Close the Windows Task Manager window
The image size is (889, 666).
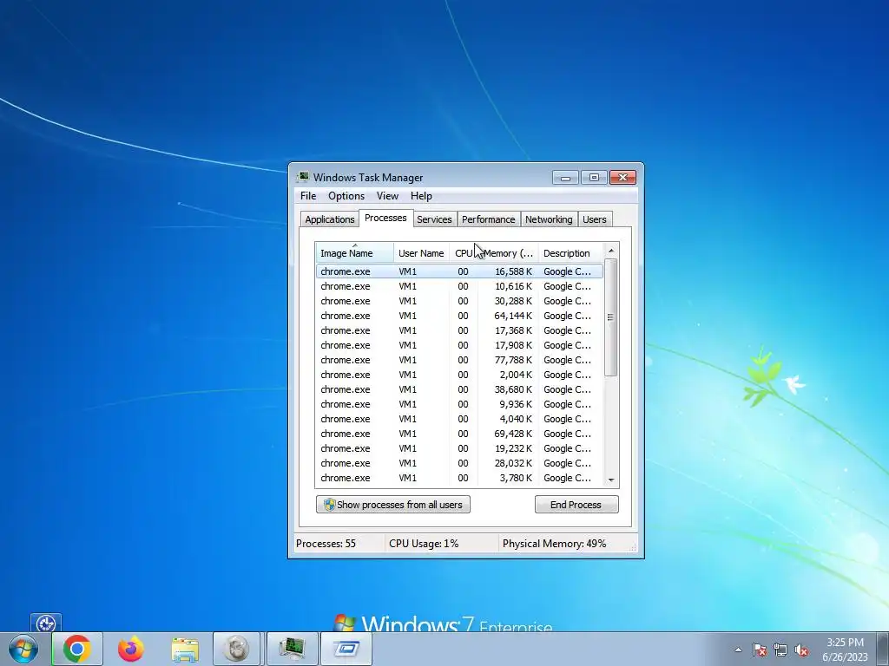(x=622, y=178)
